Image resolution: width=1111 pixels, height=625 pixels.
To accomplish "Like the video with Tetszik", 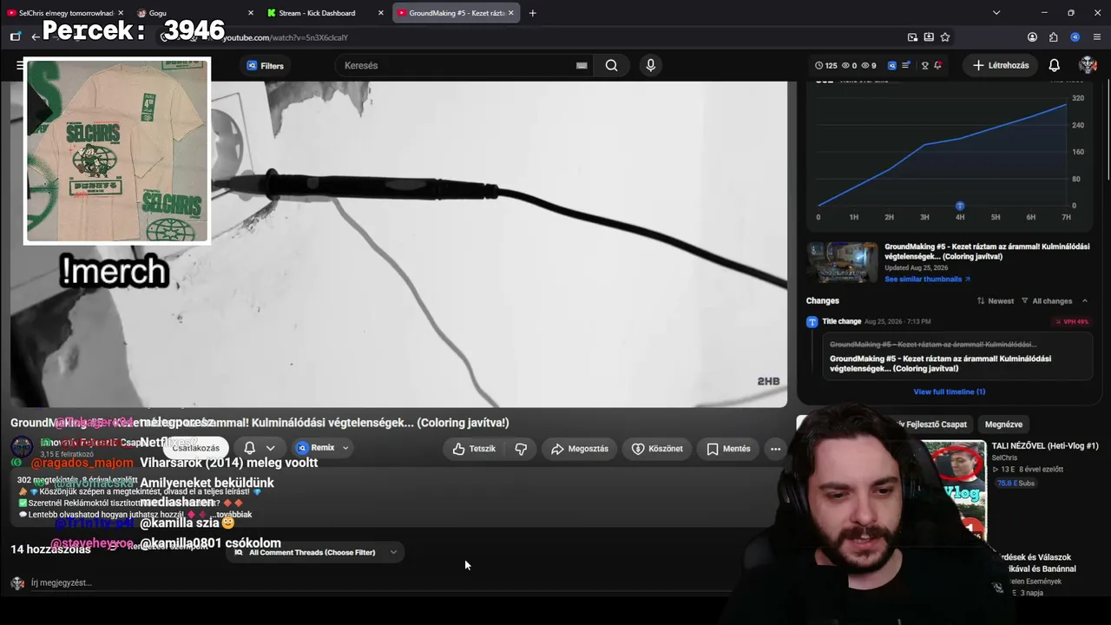I will [x=474, y=449].
